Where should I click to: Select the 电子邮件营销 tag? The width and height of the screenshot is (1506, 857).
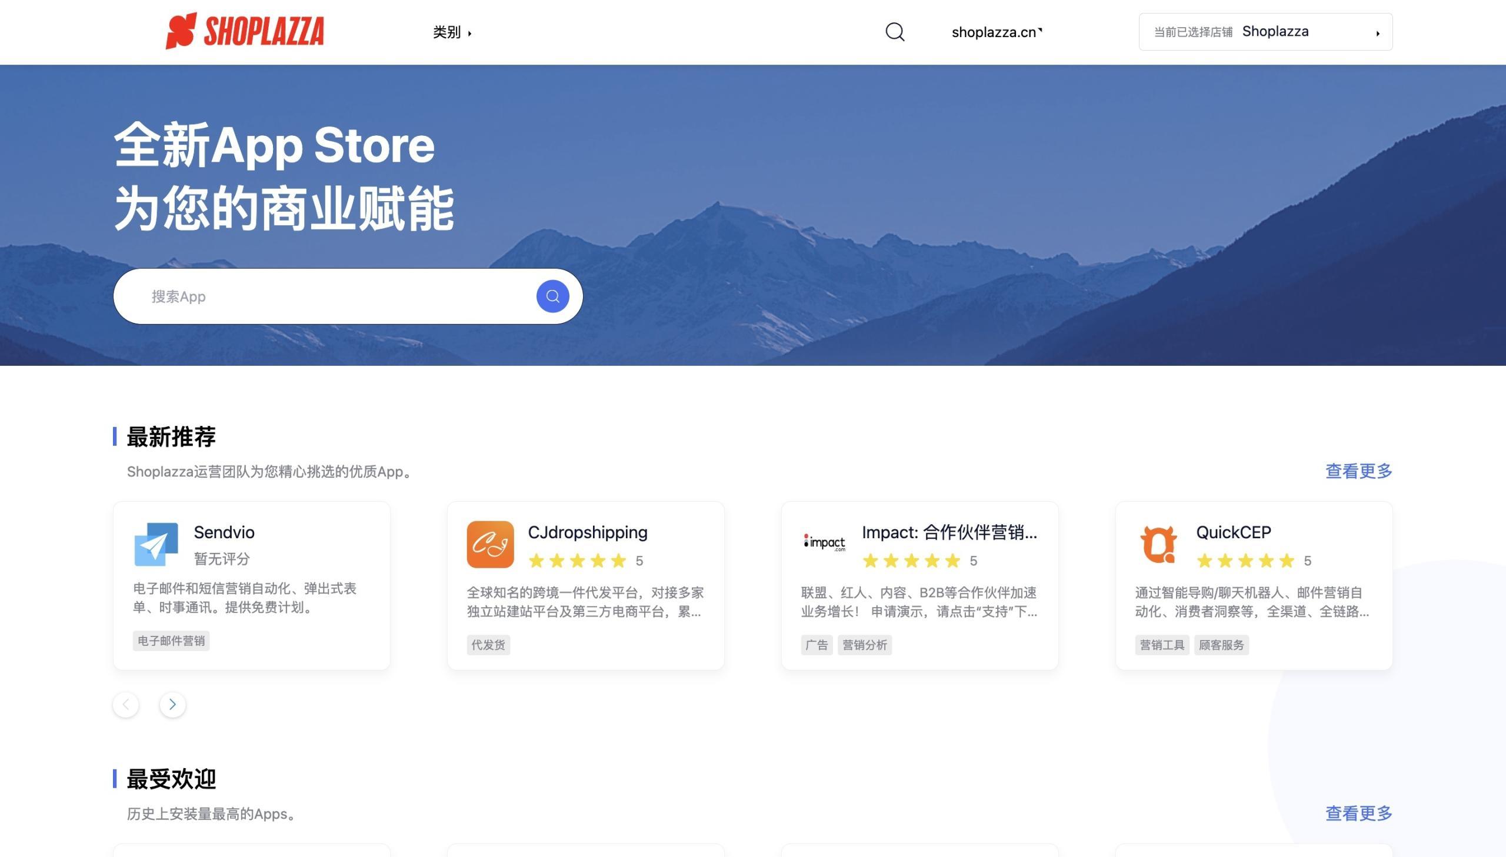[171, 641]
